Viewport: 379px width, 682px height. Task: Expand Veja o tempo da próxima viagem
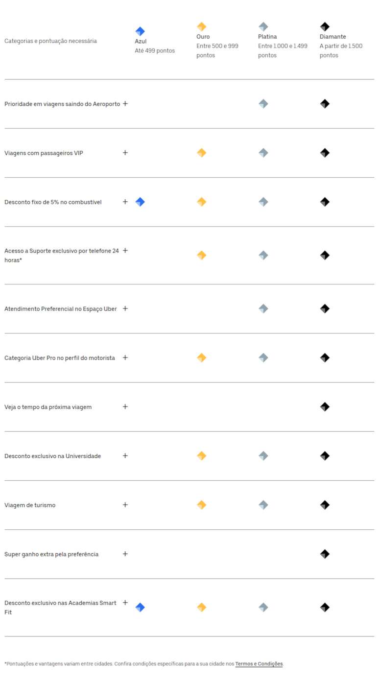[125, 407]
